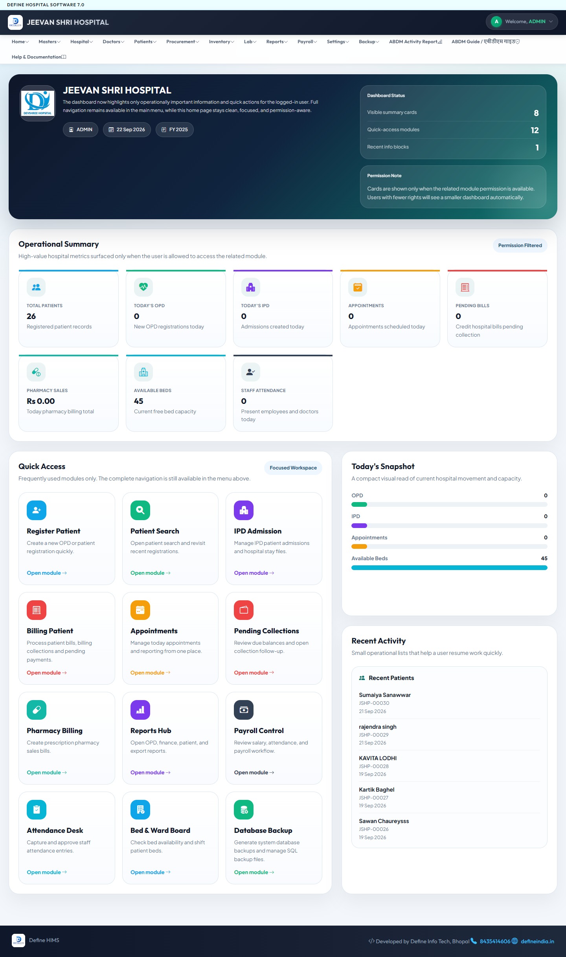Open module link under Payroll Control
Screen dimensions: 566x957
coord(254,772)
